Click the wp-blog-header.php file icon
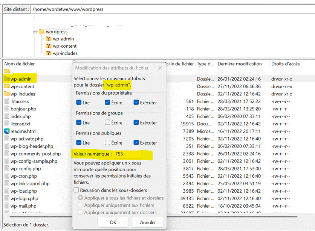Screen dimensions: 315x231 click(7, 146)
